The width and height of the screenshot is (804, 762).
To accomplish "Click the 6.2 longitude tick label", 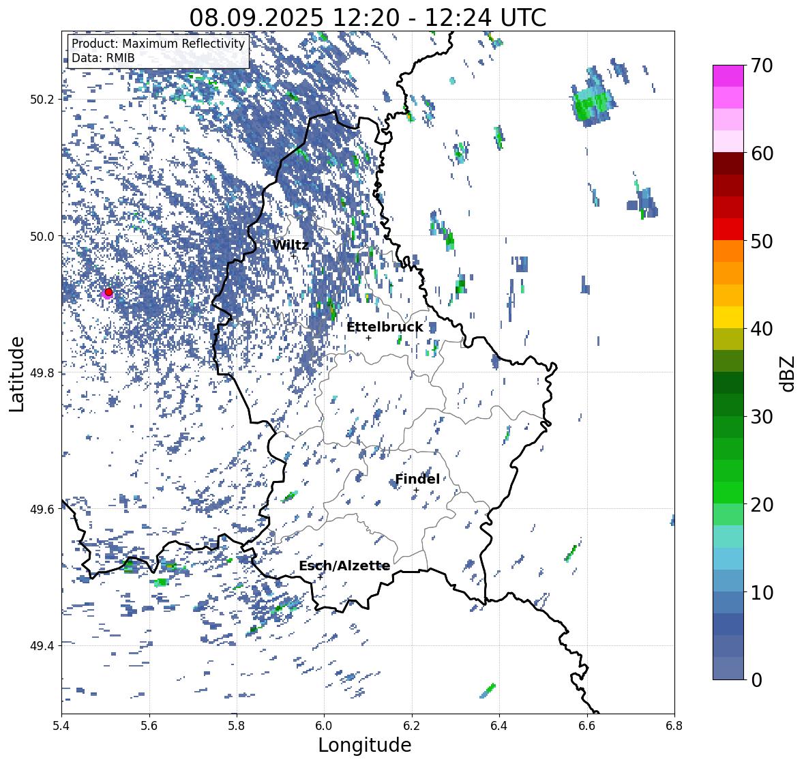I will coord(412,726).
